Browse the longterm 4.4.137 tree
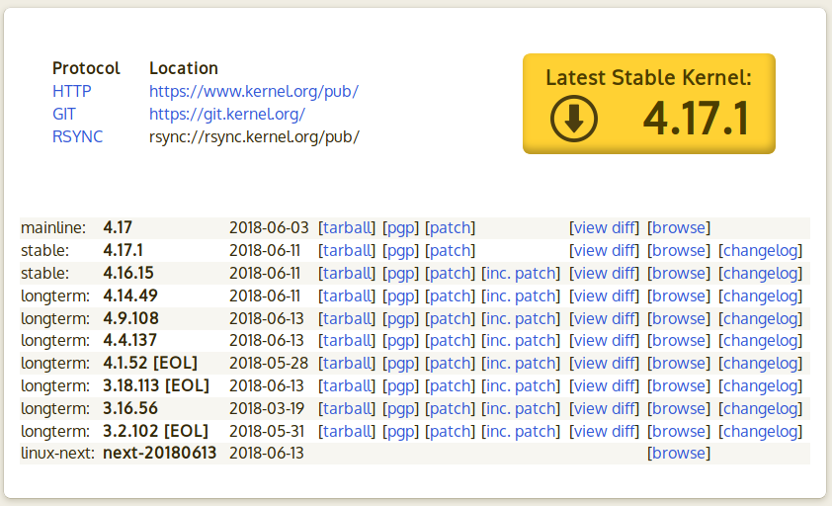The height and width of the screenshot is (506, 832). pos(679,340)
